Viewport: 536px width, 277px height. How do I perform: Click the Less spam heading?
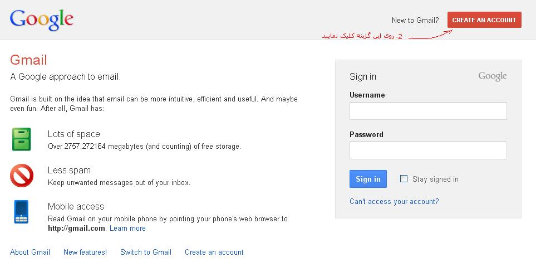[x=69, y=171]
